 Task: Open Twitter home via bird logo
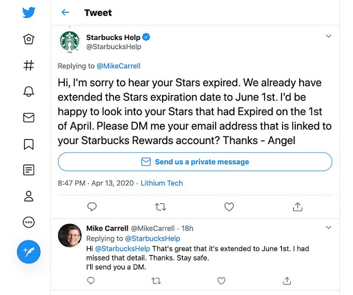pyautogui.click(x=29, y=12)
